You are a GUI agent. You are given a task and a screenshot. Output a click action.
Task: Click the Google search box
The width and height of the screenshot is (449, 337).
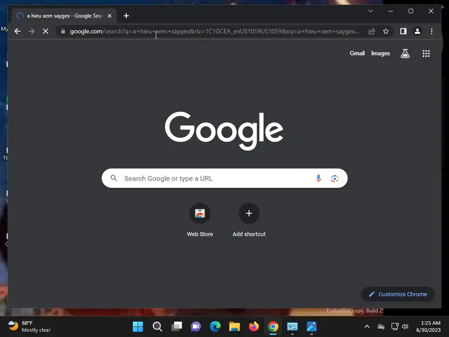pos(224,178)
